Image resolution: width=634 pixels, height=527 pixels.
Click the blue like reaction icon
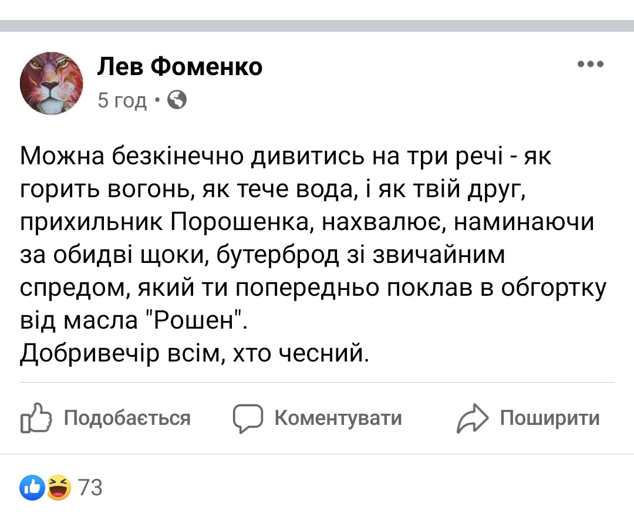(32, 488)
